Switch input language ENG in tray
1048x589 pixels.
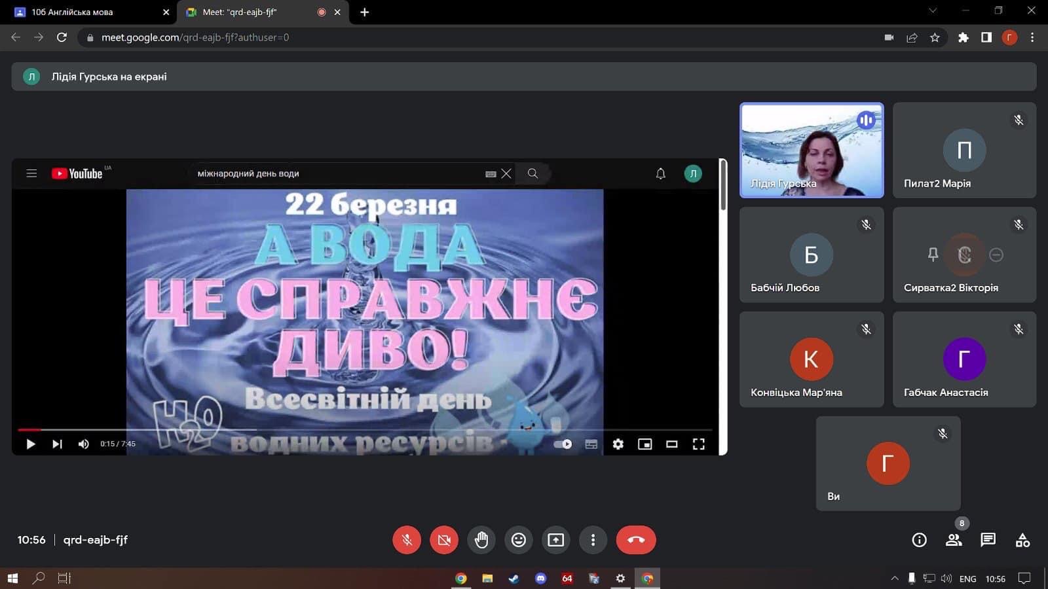pos(967,579)
